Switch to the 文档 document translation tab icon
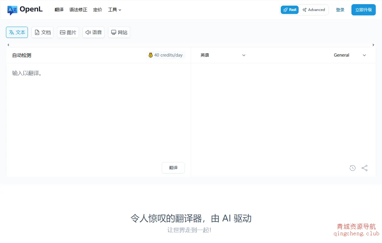This screenshot has height=243, width=382. tap(42, 32)
